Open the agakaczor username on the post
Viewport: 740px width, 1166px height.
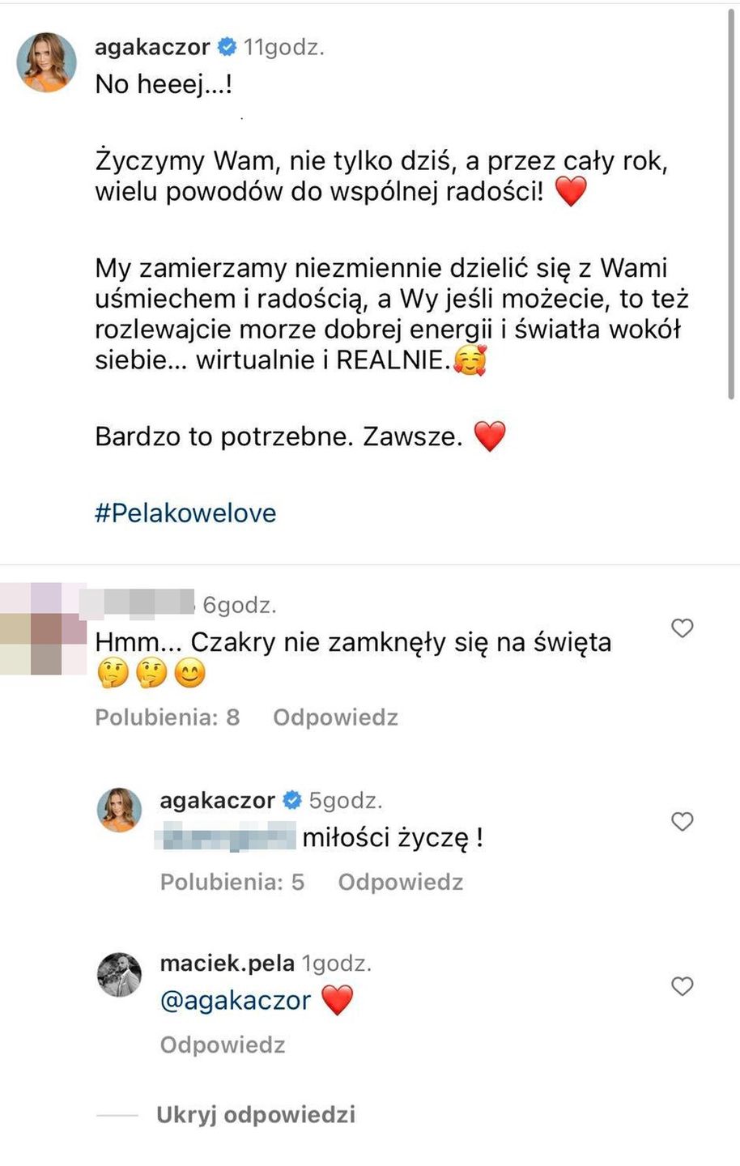(x=152, y=47)
